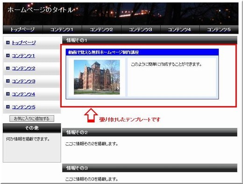Follow the コンテンツ3 sidebar link
The width and height of the screenshot is (243, 184).
tap(24, 81)
